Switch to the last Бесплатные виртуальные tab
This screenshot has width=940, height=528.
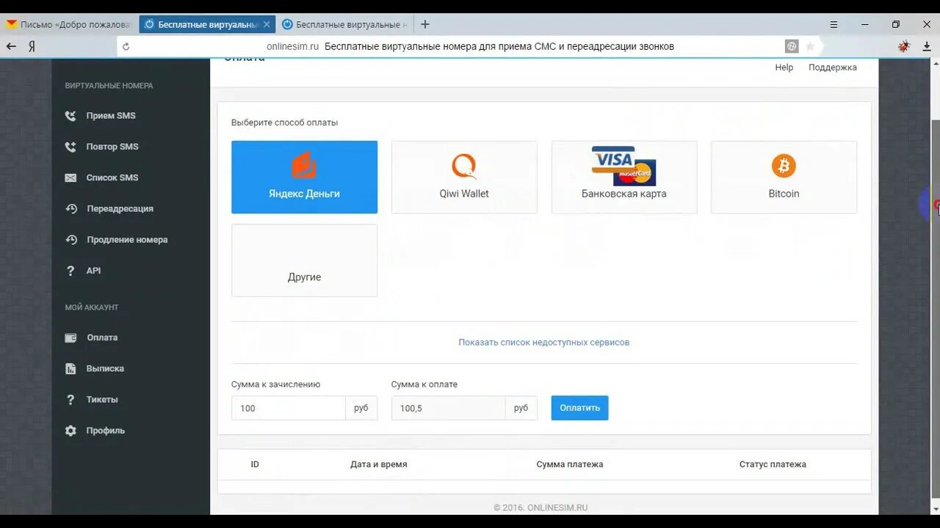coord(344,24)
